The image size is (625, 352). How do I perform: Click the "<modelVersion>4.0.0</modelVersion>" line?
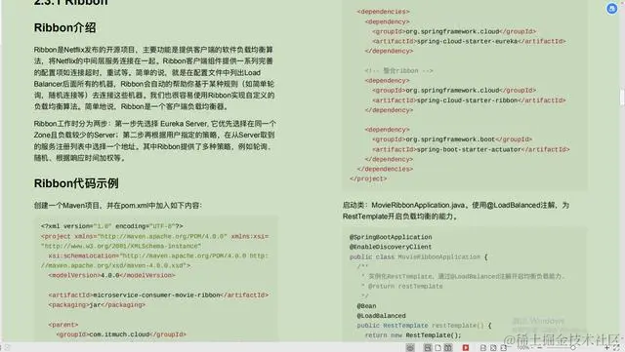[x=111, y=275]
